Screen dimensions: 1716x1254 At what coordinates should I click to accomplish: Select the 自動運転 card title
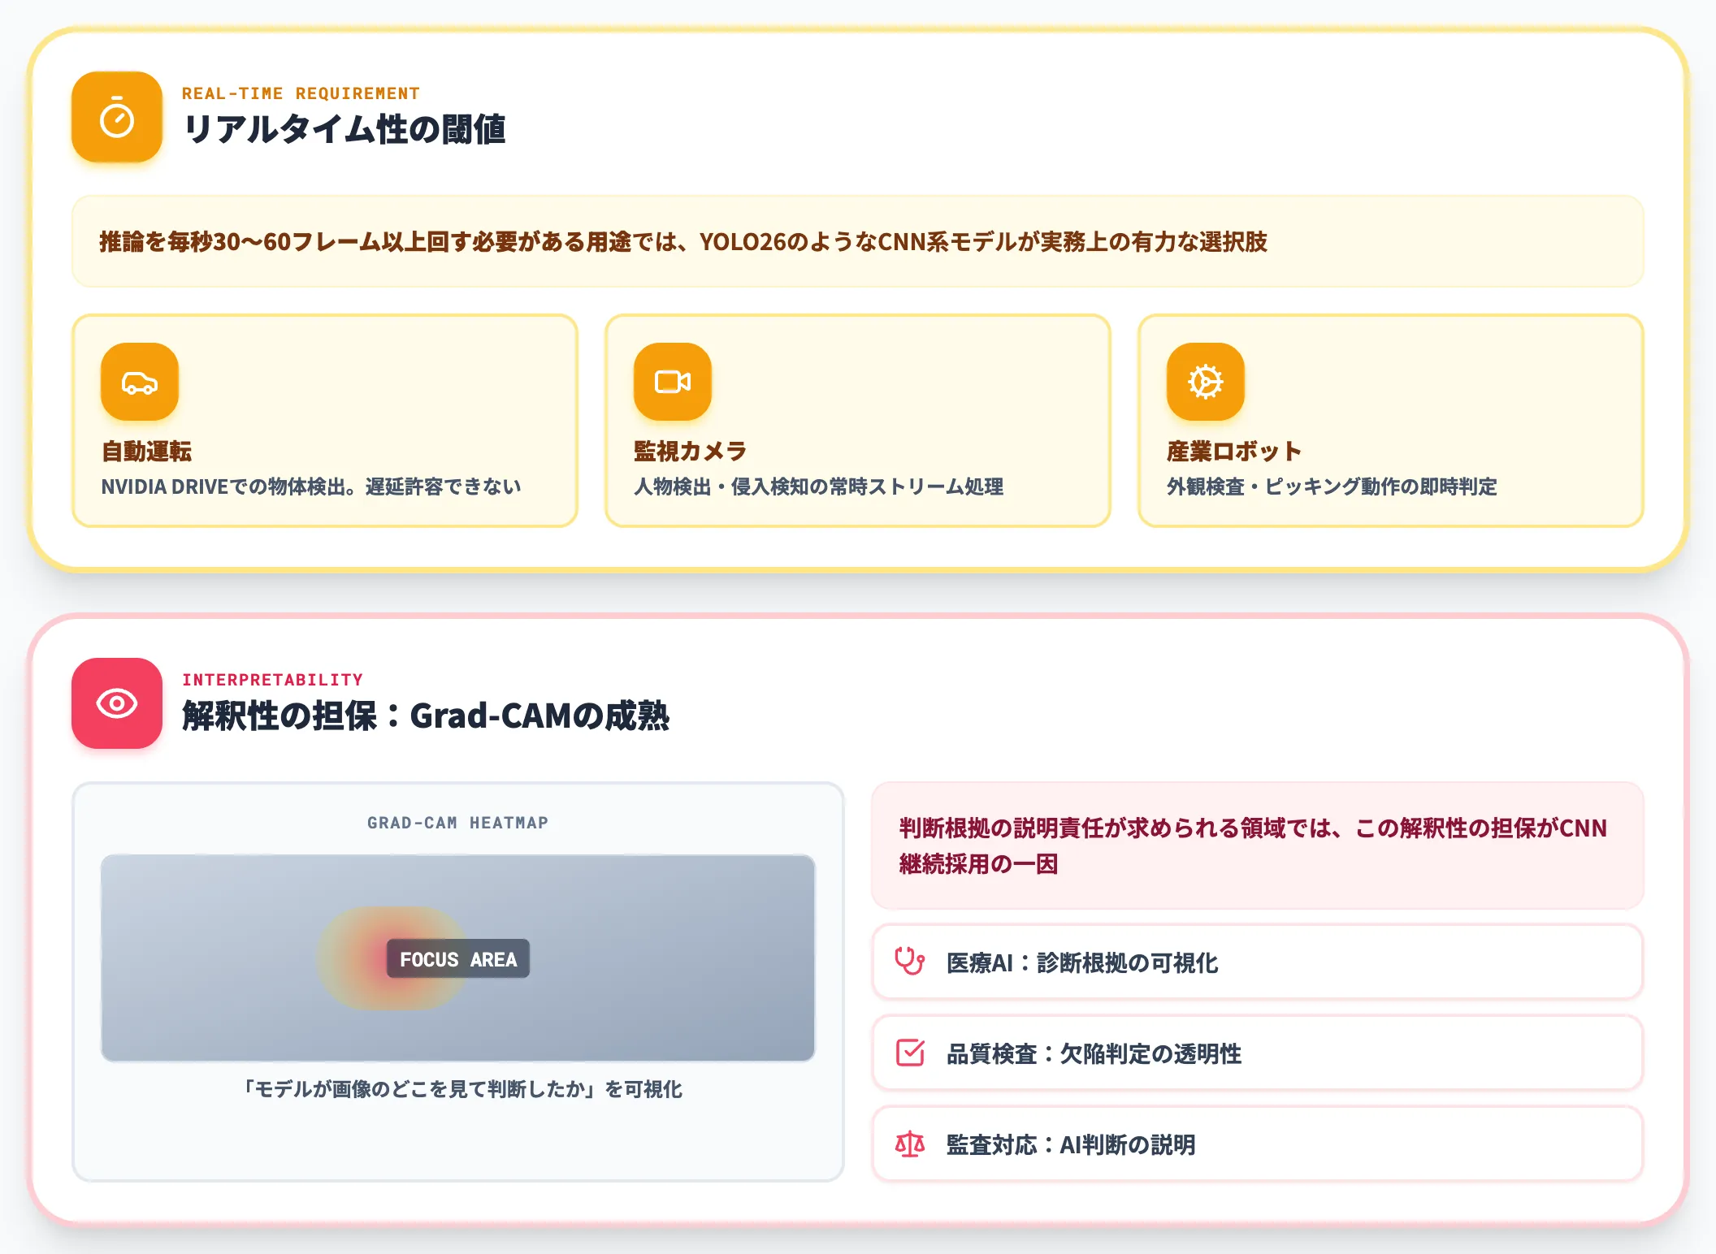pos(146,451)
